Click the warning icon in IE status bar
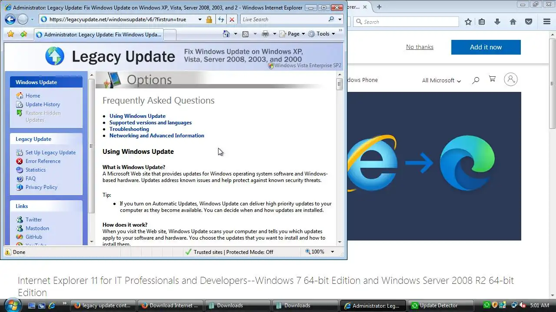The width and height of the screenshot is (556, 312). 8,252
